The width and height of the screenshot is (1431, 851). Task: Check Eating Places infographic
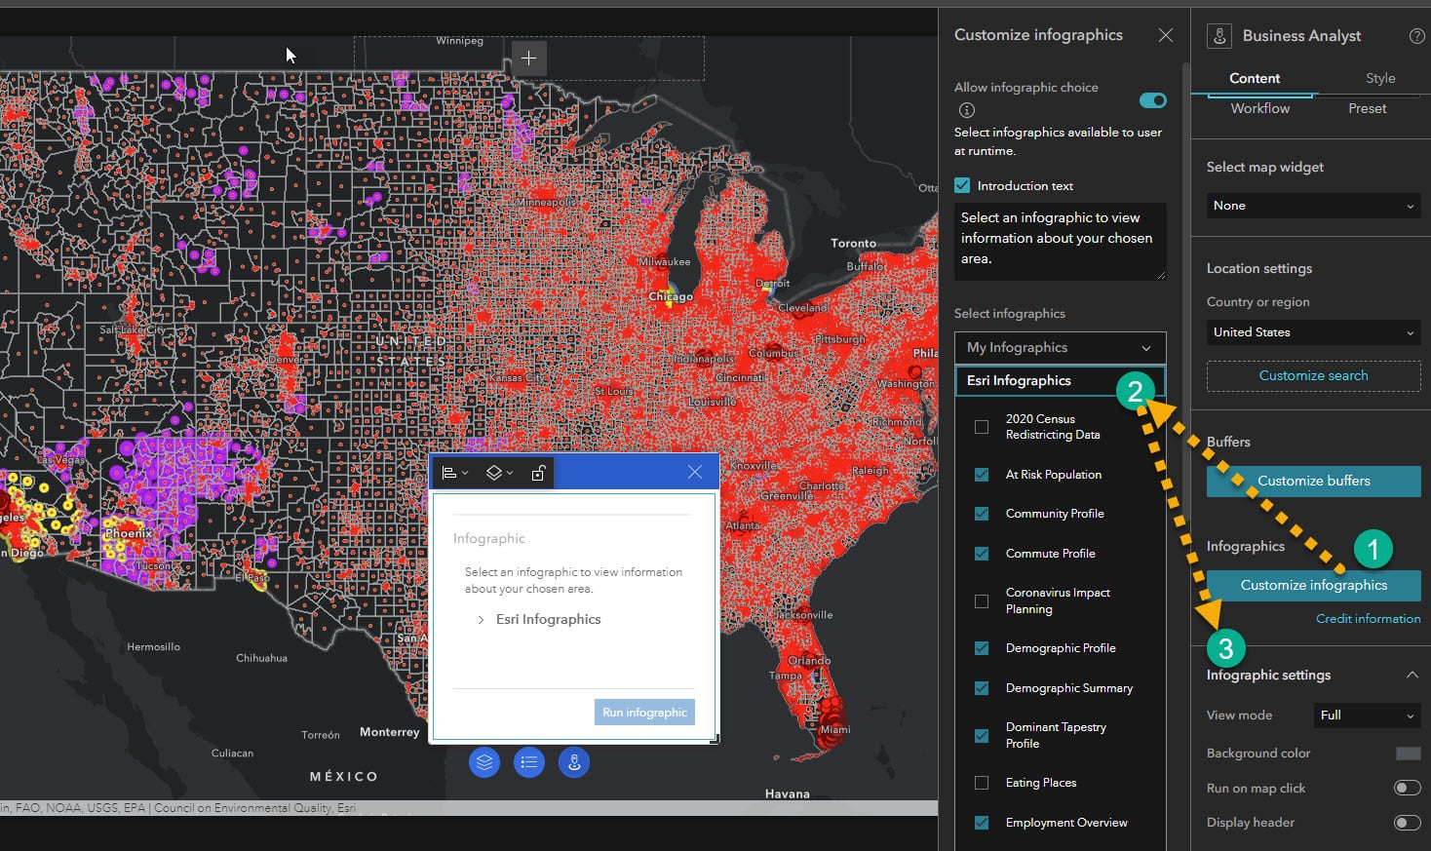point(982,783)
